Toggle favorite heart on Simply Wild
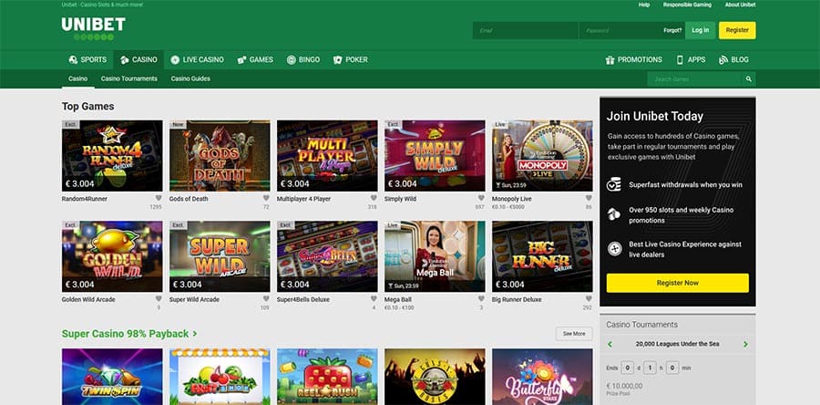820x405 pixels. (481, 198)
